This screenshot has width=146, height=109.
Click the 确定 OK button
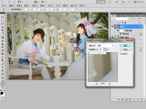(x=125, y=45)
